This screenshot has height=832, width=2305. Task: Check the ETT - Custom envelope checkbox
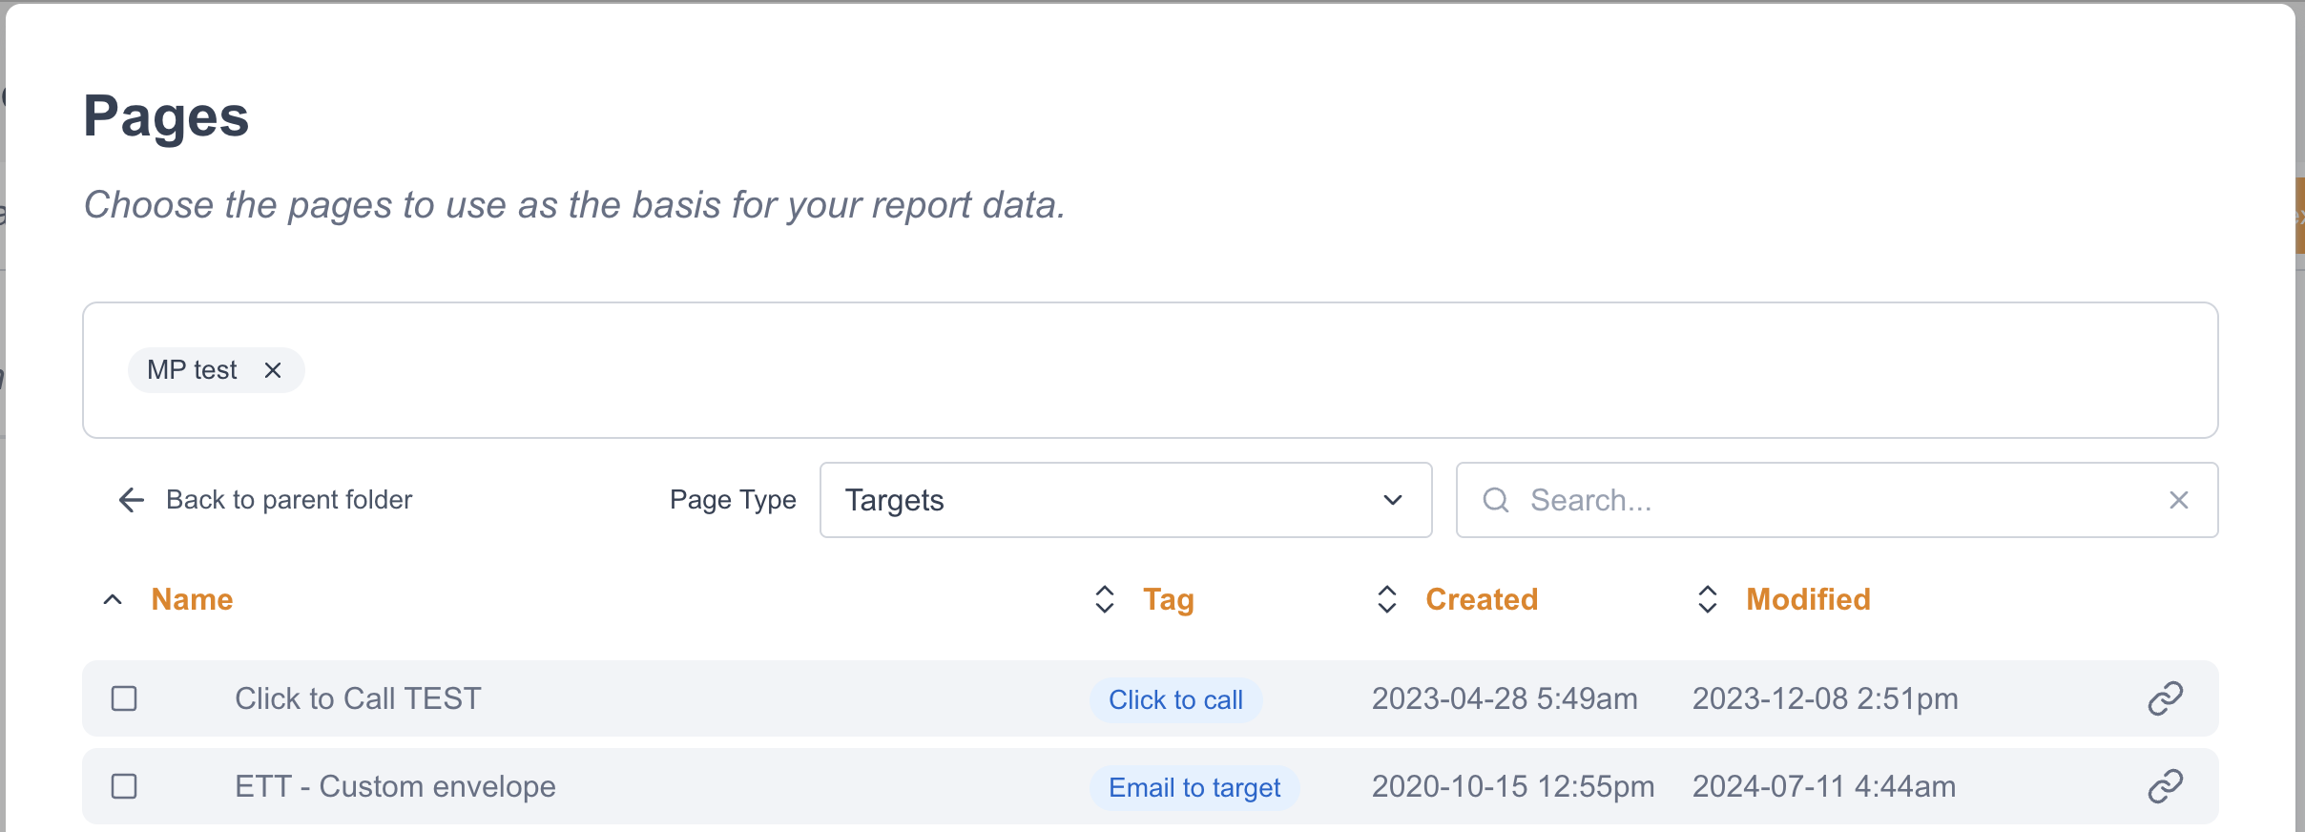tap(124, 786)
